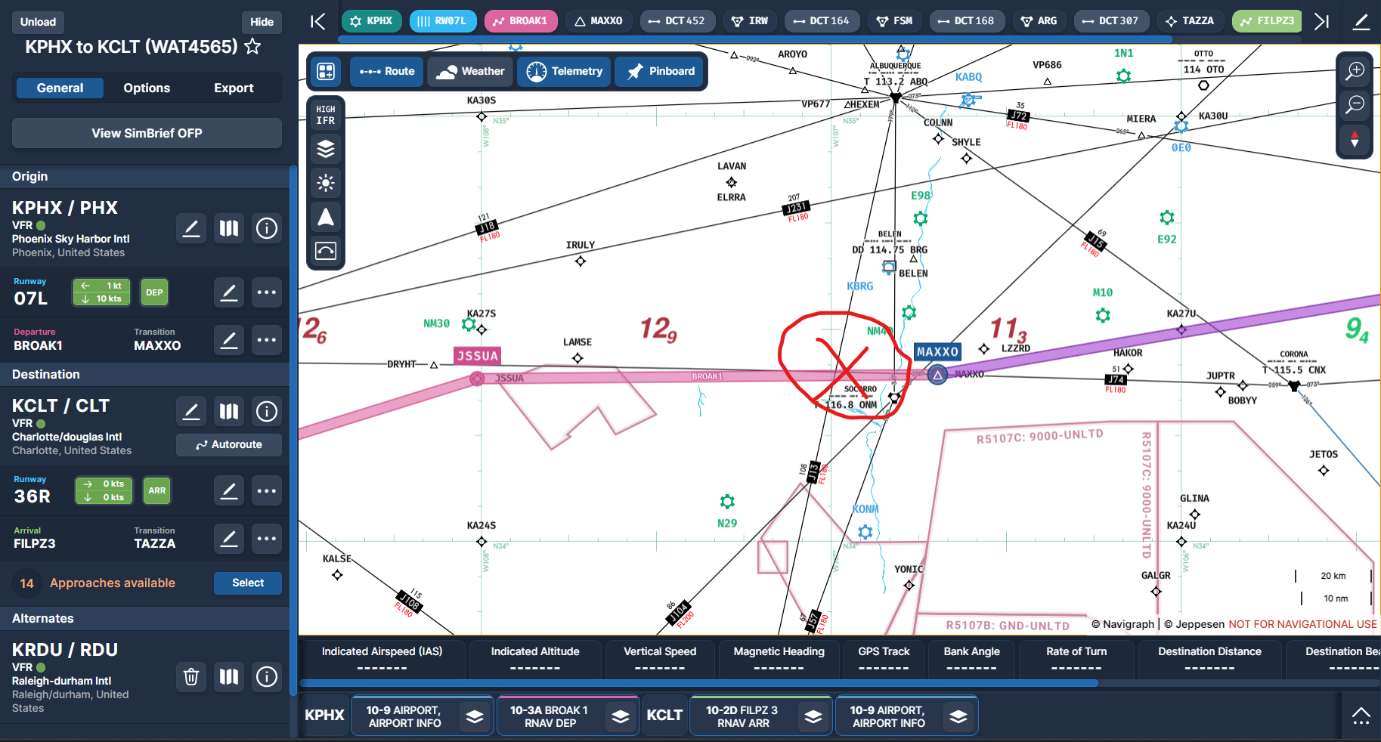
Task: Toggle HIGH IFR chart type
Action: tap(326, 115)
